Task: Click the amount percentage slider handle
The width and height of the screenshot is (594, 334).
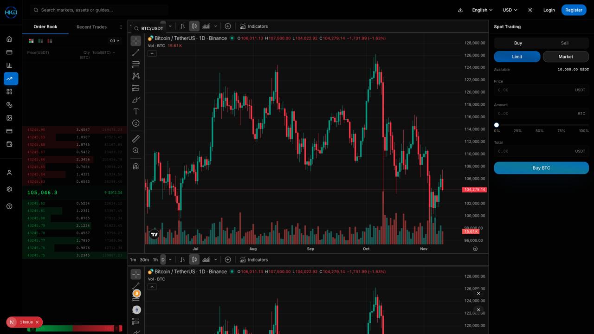Action: coord(497,125)
